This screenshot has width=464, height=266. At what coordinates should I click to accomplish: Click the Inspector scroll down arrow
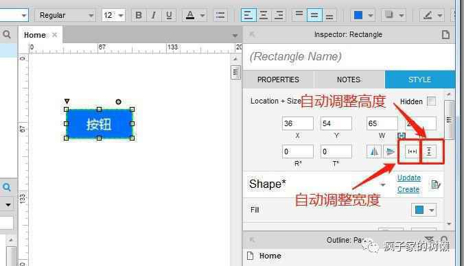click(449, 223)
